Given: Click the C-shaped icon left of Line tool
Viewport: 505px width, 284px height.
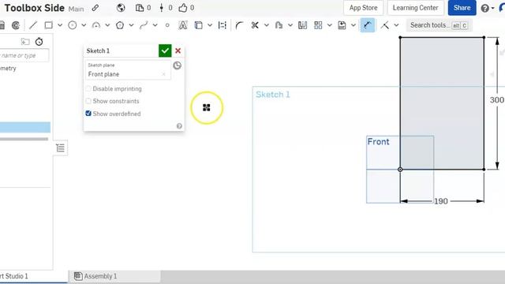Looking at the screenshot, I should click(x=16, y=25).
